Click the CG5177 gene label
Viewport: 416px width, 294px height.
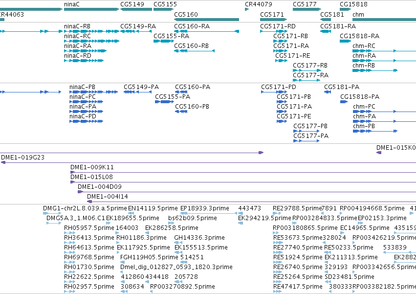click(305, 4)
